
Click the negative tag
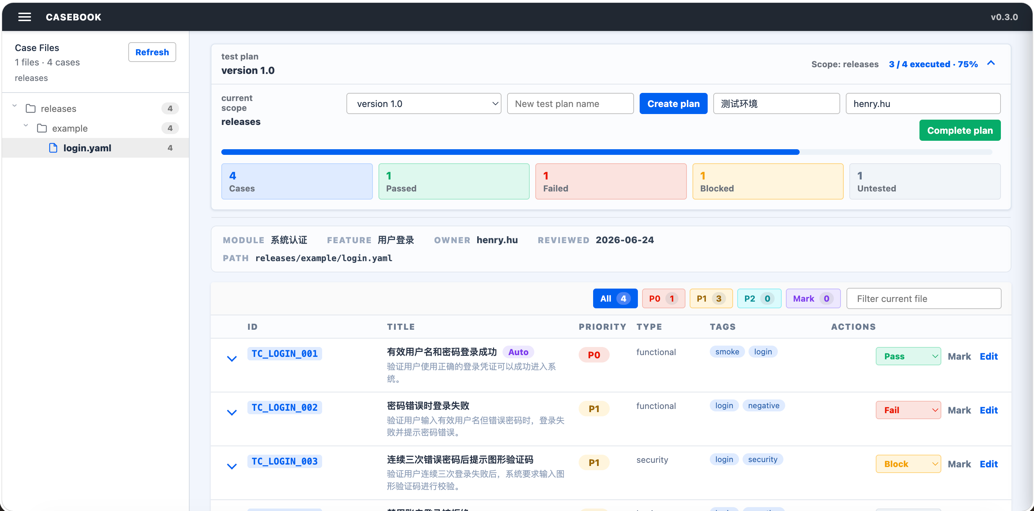point(763,405)
